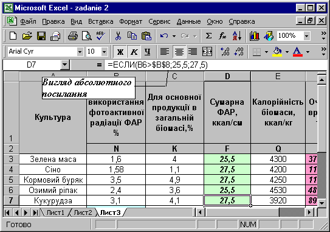Click the horizontal scrollbar right arrow
Screen dimensions: 330x232
click(x=309, y=212)
